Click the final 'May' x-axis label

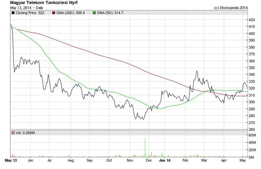(x=243, y=160)
